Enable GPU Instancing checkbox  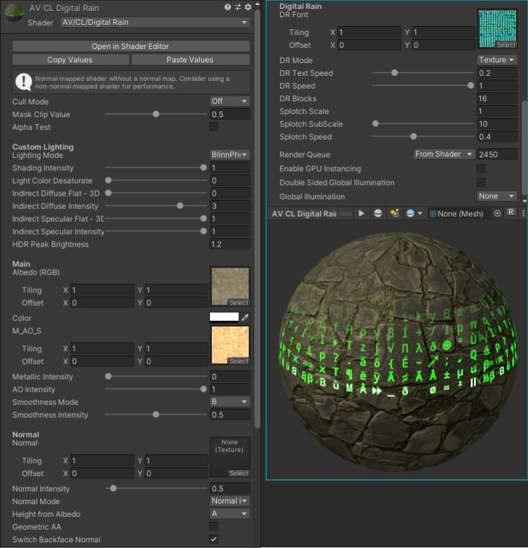click(x=481, y=169)
